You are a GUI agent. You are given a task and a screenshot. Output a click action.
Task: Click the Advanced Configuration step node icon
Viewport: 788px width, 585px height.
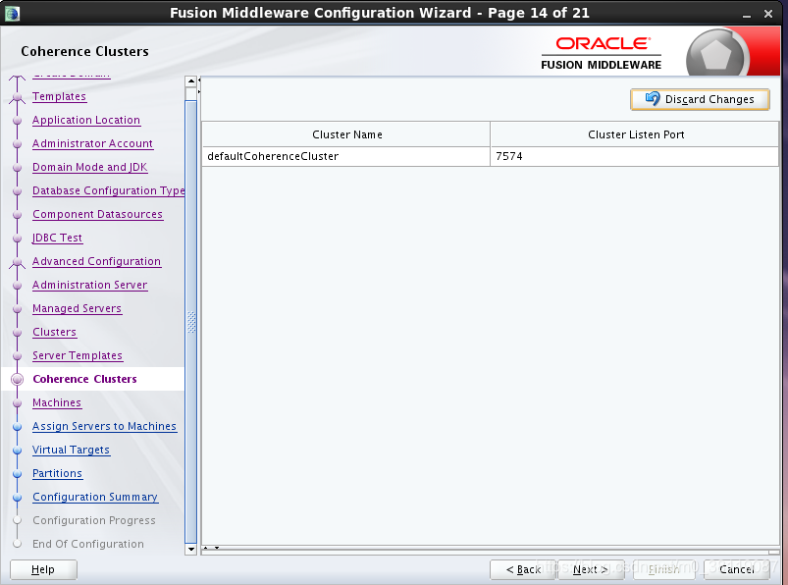click(18, 262)
